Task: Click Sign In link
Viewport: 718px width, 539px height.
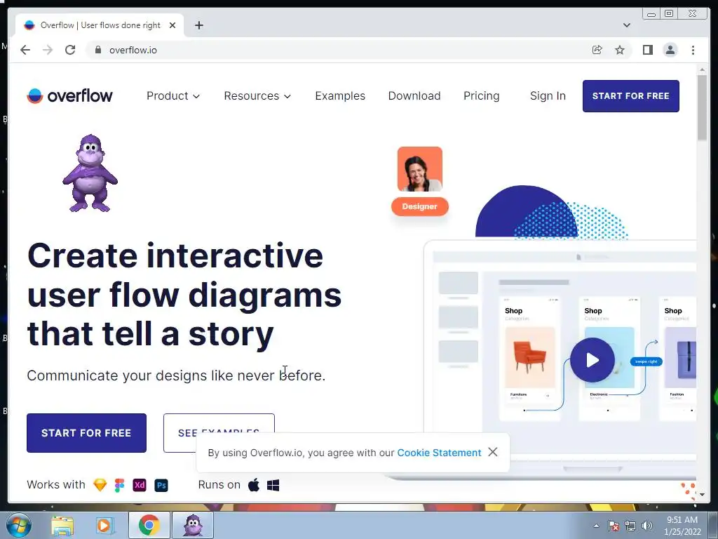Action: [548, 95]
